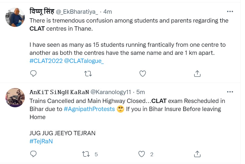Open the 5m timestamp of the second tweet
Image resolution: width=245 pixels, height=164 pixels.
click(141, 92)
